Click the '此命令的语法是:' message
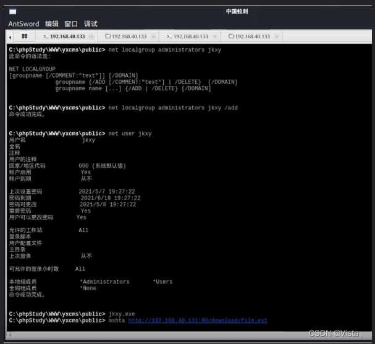375x344 pixels. point(30,56)
